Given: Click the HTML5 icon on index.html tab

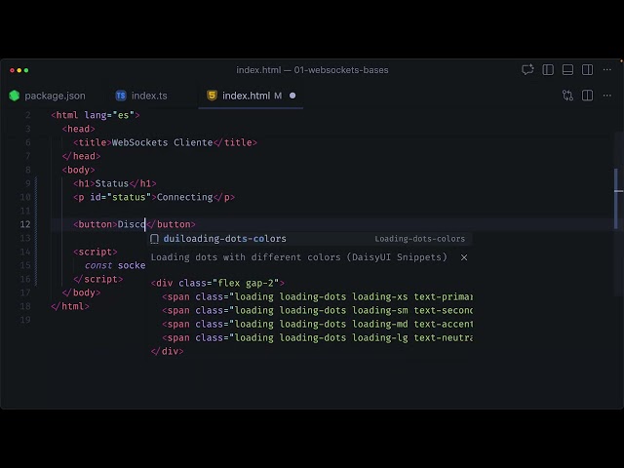Looking at the screenshot, I should tap(212, 96).
